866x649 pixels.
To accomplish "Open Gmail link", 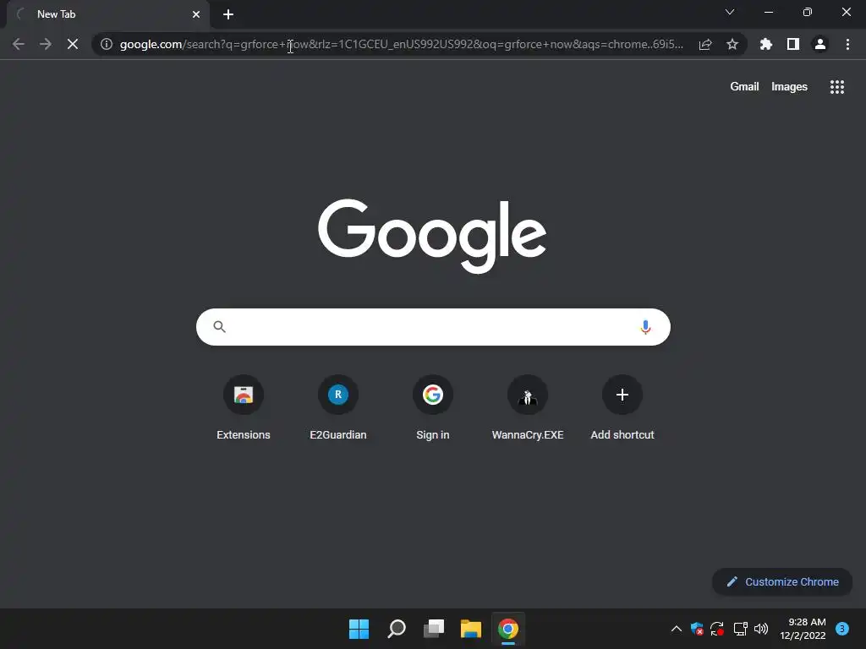I will point(744,87).
